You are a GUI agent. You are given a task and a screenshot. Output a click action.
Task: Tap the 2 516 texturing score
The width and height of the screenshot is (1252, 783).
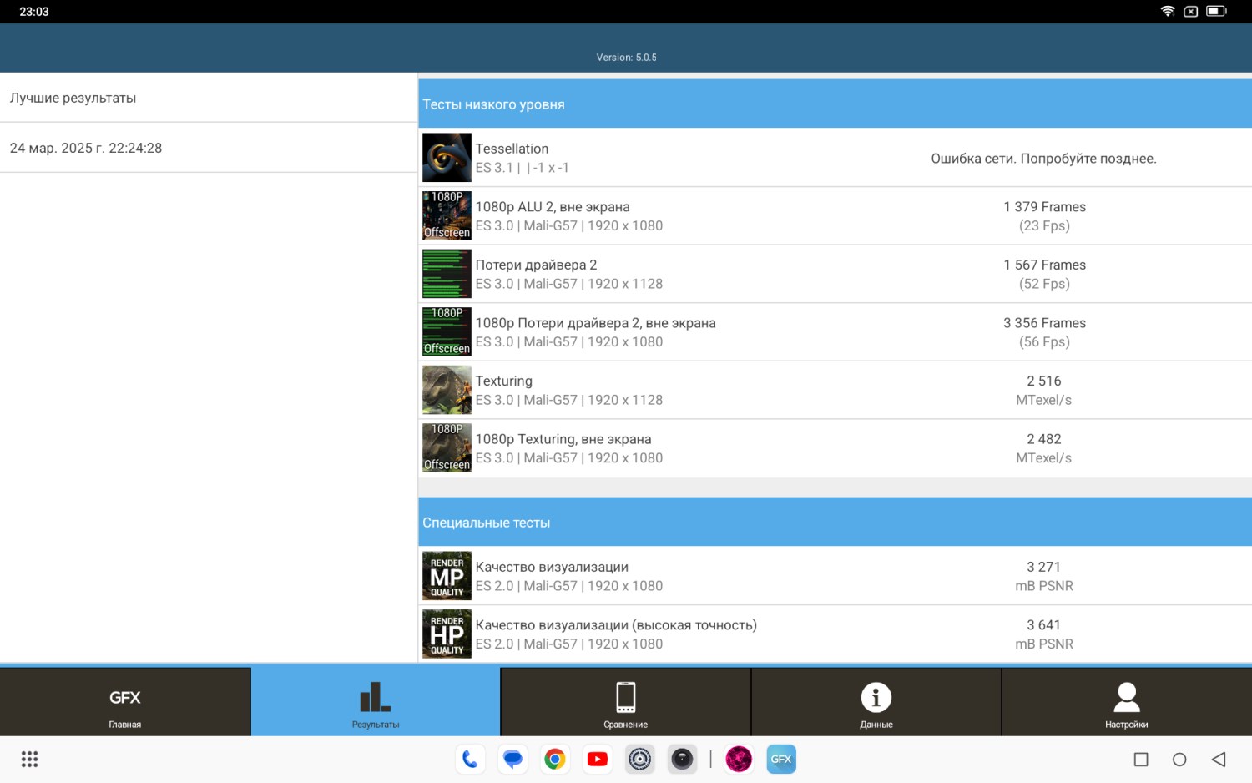[1044, 381]
